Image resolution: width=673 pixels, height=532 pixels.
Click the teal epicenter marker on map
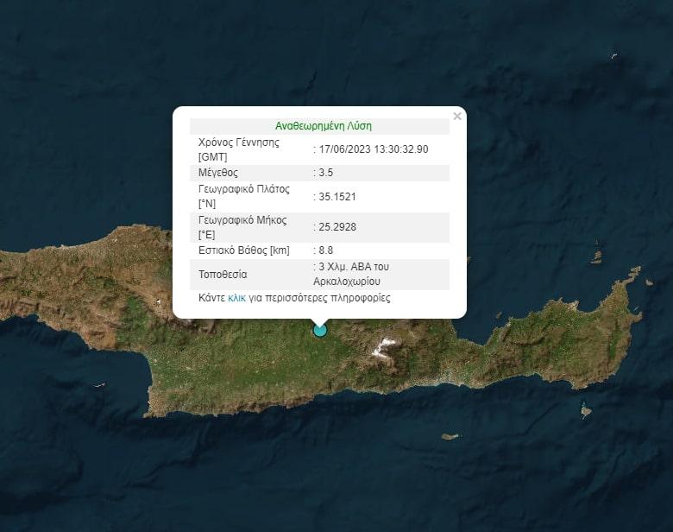tap(320, 330)
